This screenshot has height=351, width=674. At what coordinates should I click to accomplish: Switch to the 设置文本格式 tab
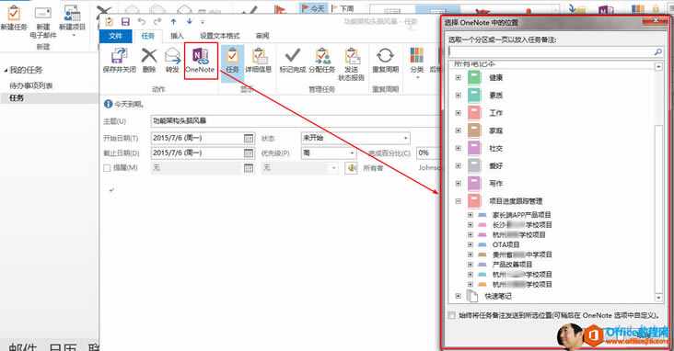pos(220,36)
